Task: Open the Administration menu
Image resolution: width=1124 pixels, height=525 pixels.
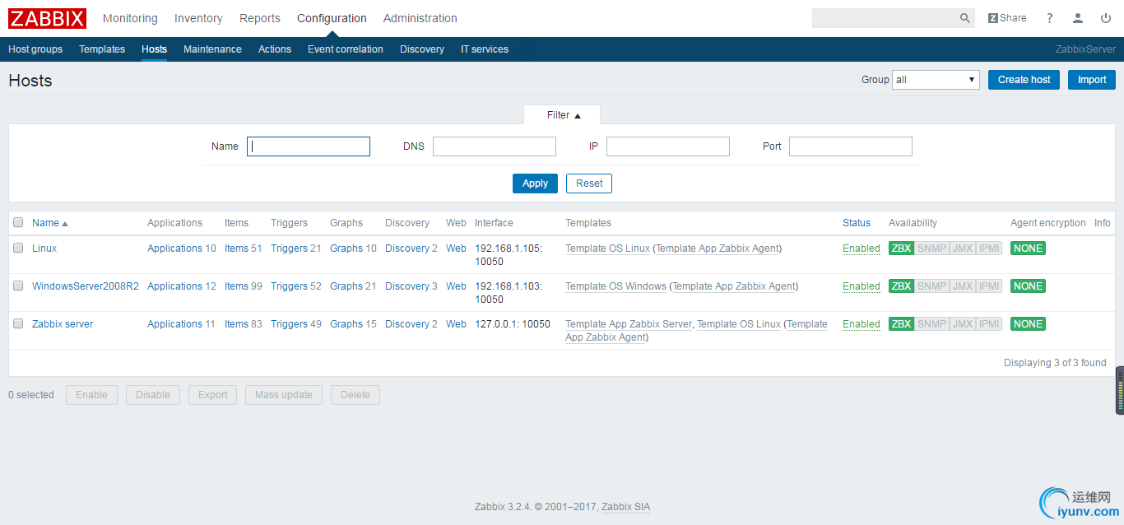Action: 420,18
